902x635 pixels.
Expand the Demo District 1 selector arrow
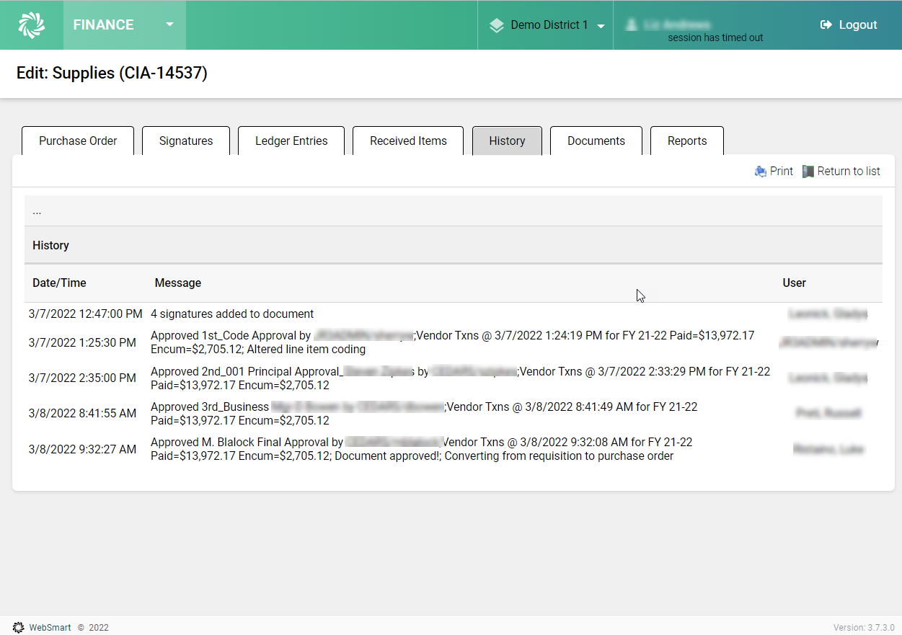click(601, 26)
